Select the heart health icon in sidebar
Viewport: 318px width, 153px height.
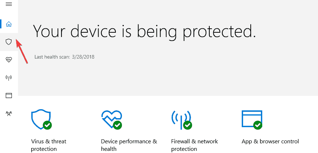click(9, 60)
